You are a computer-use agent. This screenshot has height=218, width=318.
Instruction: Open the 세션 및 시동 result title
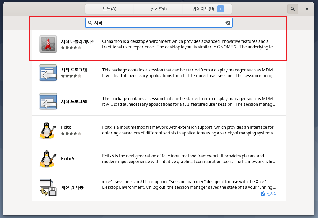[72, 187]
